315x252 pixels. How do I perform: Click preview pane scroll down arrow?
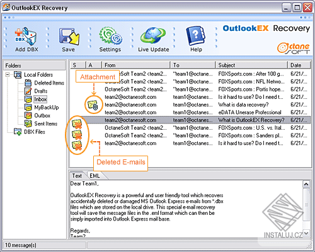pyautogui.click(x=306, y=233)
